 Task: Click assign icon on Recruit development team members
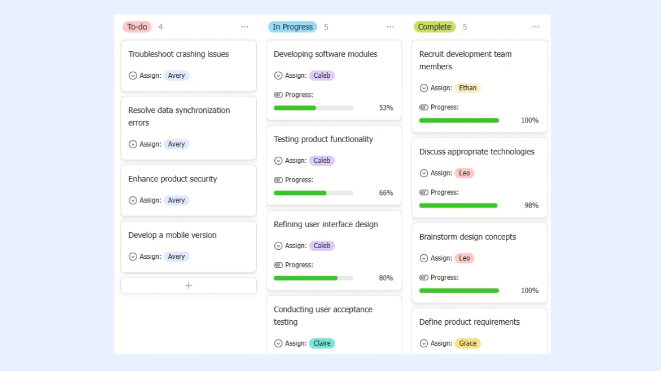tap(424, 88)
